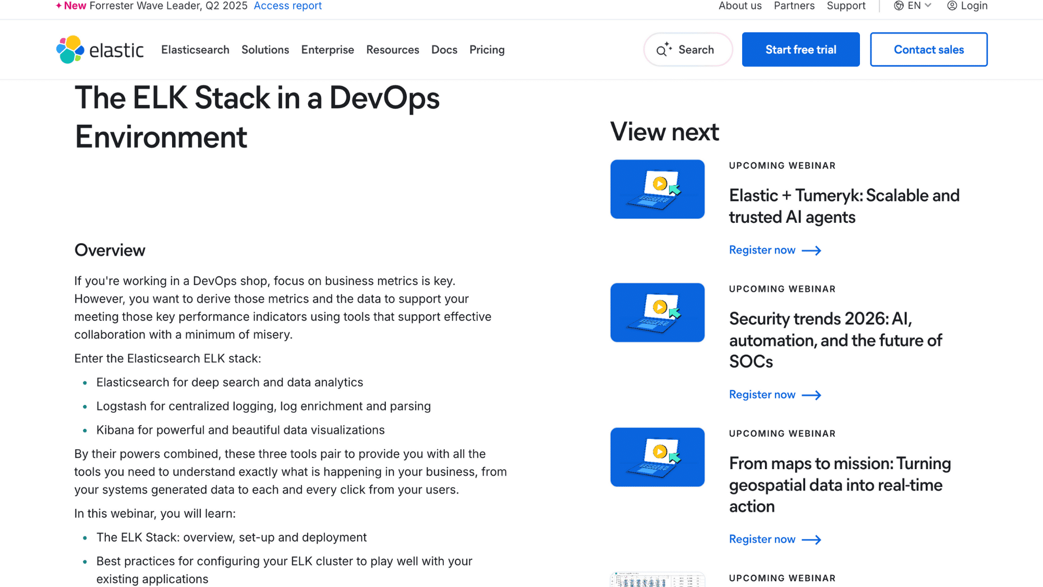Open the Forrester Access report link
Image resolution: width=1043 pixels, height=587 pixels.
pyautogui.click(x=287, y=6)
